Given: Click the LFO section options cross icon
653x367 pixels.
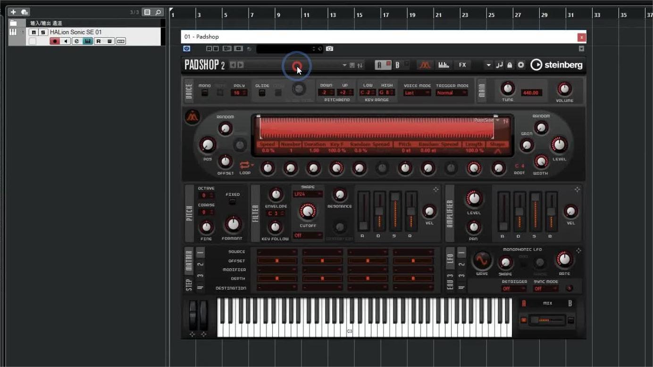Looking at the screenshot, I should (578, 250).
